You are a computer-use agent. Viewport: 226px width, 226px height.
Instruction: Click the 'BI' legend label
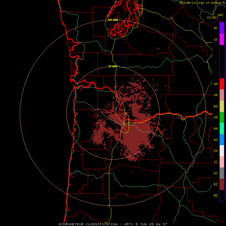click(x=215, y=184)
